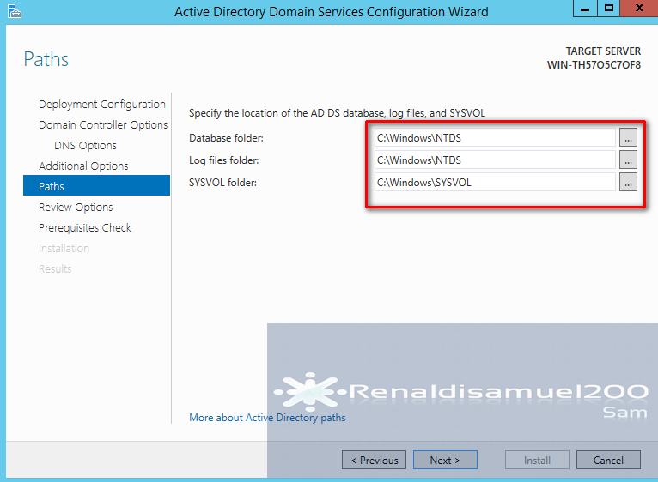
Task: Open the Prerequisites Check step
Action: (x=85, y=227)
